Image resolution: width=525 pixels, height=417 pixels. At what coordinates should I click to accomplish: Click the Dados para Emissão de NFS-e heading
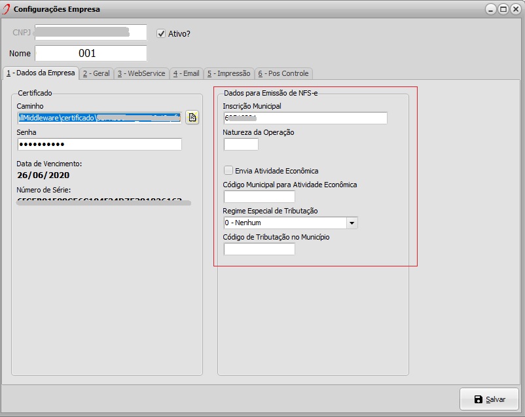click(270, 93)
